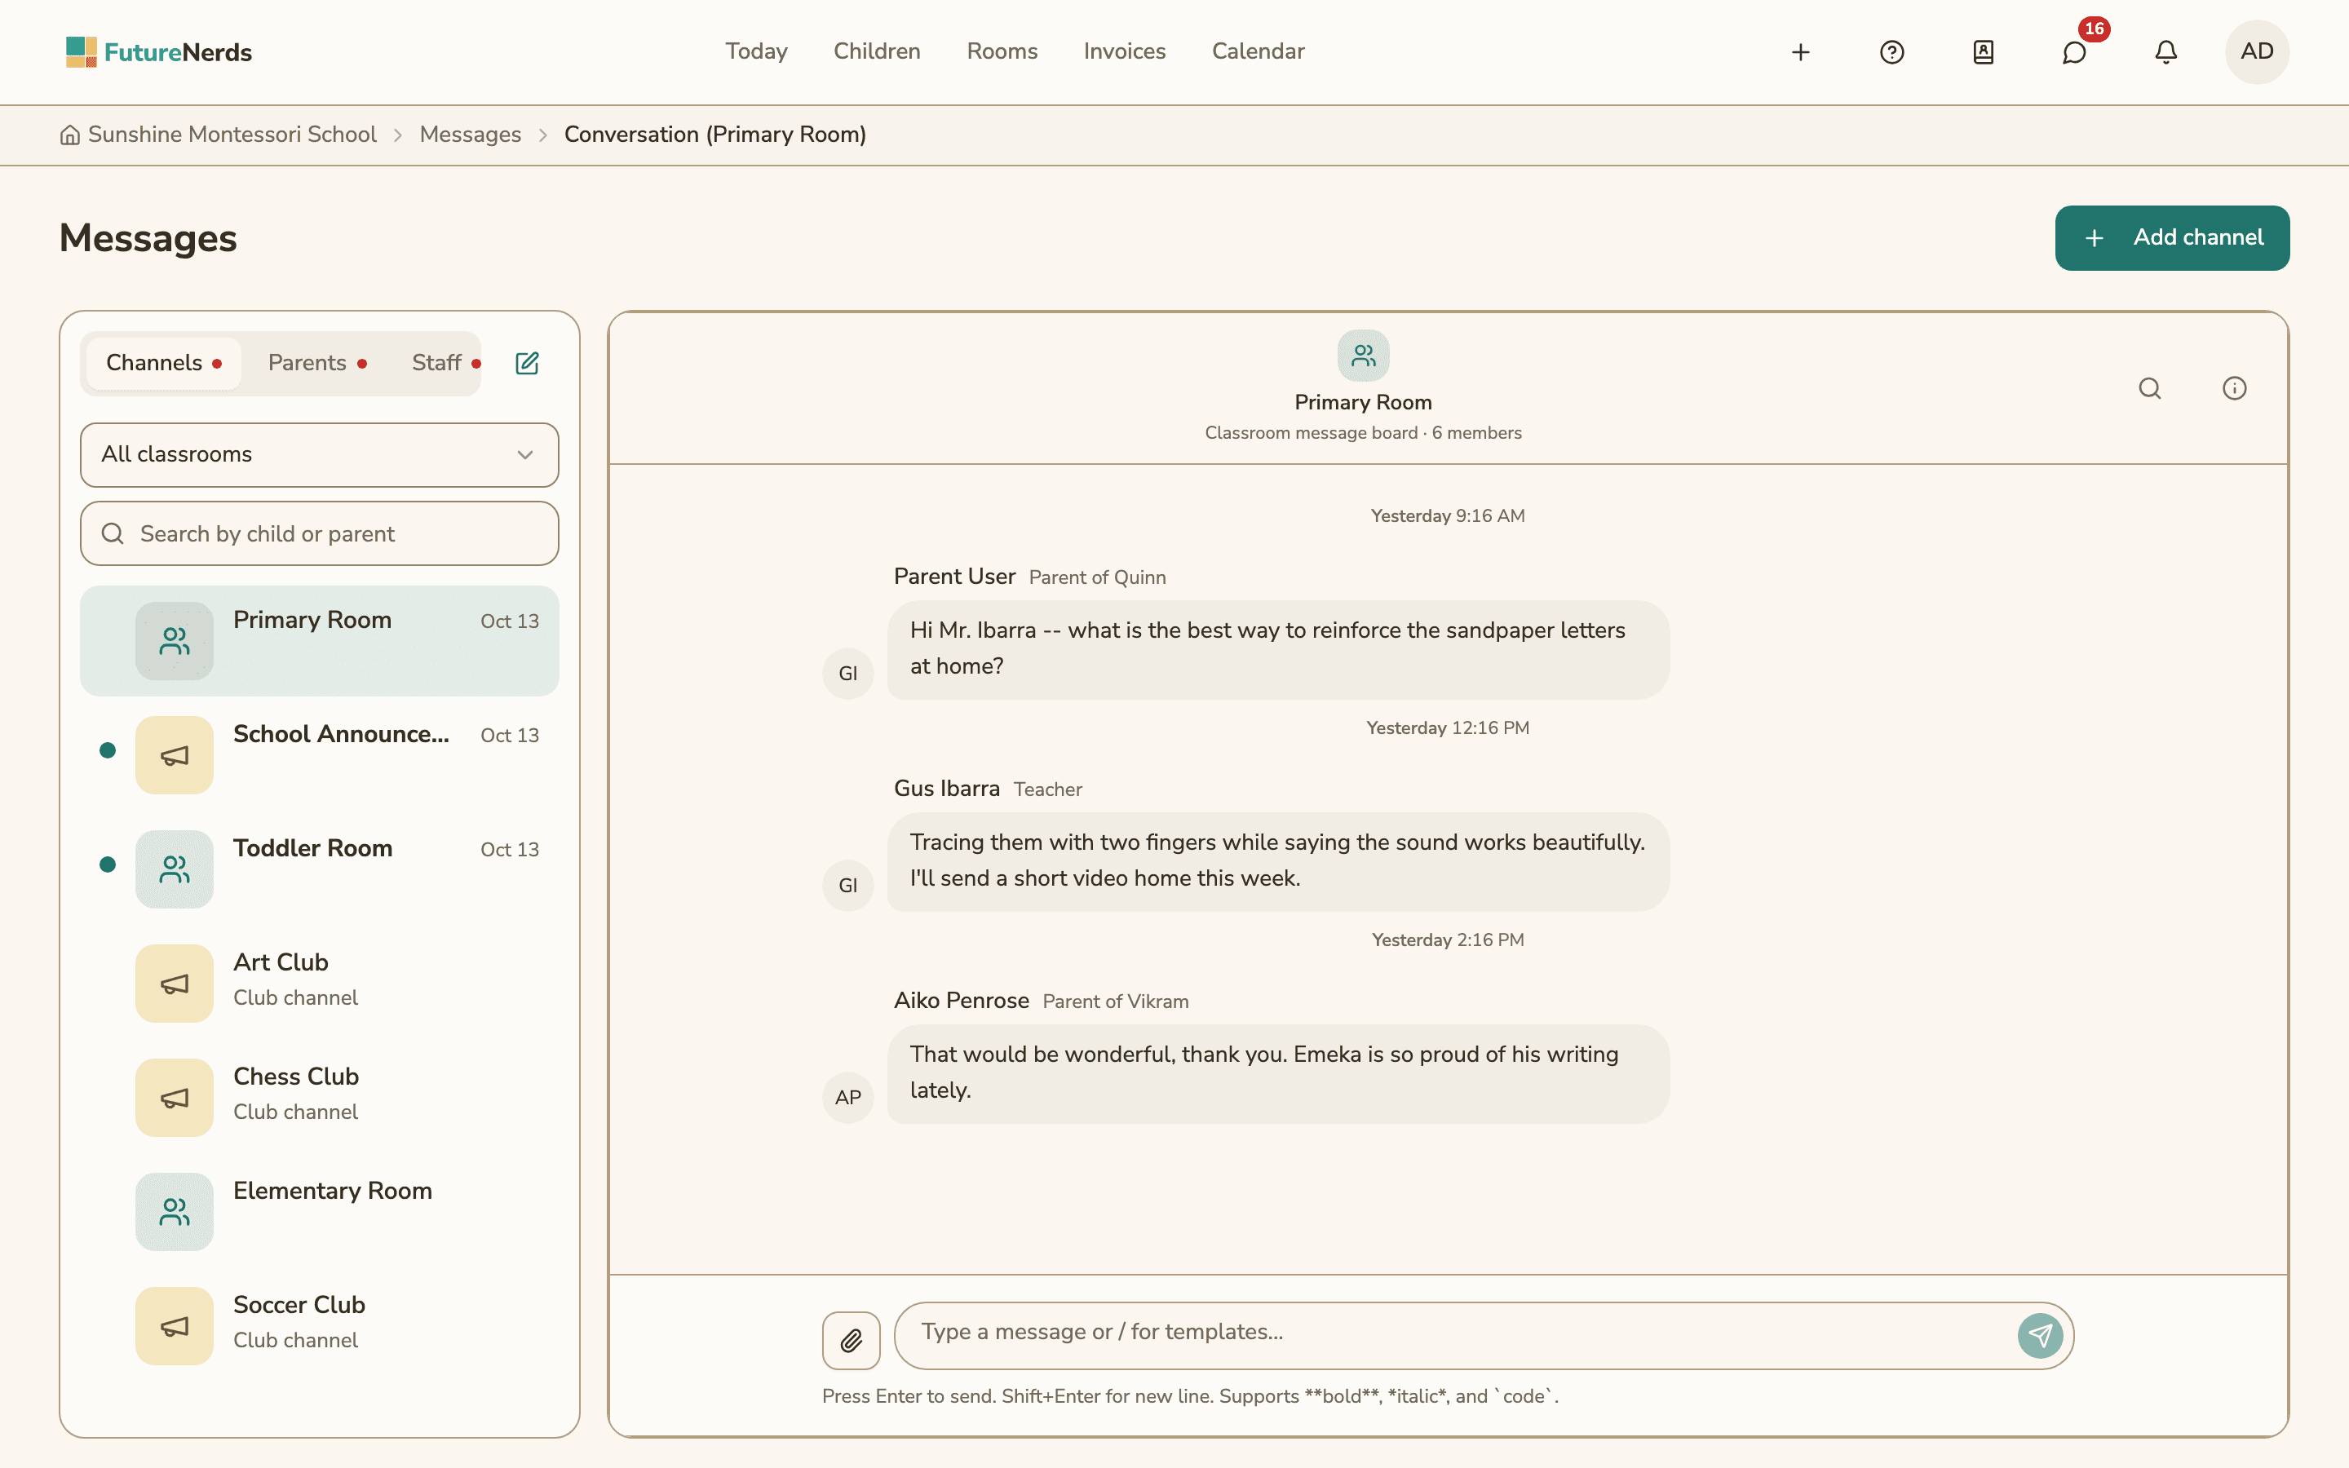Screen dimensions: 2349x1468
Task: Click the Add channel button
Action: [x=2171, y=238]
